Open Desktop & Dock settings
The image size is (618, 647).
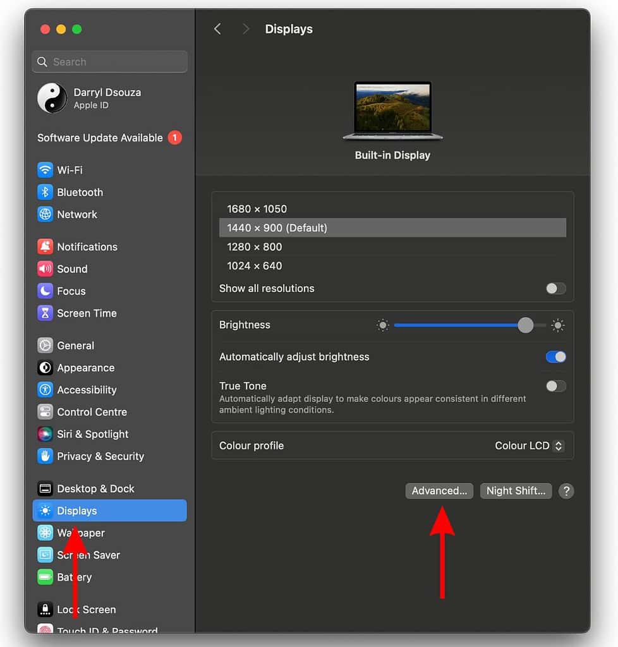click(45, 488)
